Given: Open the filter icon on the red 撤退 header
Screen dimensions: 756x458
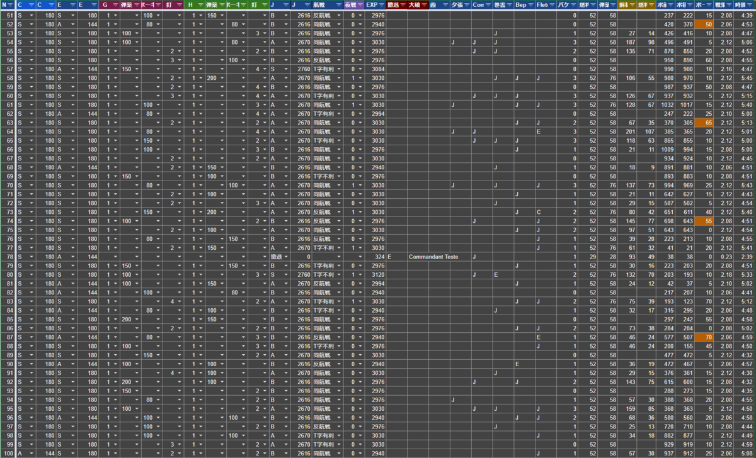Looking at the screenshot, I should pos(403,4).
